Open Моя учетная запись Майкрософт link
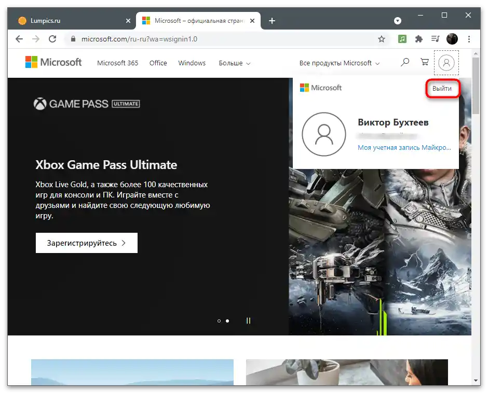Image resolution: width=488 pixels, height=393 pixels. pos(404,148)
